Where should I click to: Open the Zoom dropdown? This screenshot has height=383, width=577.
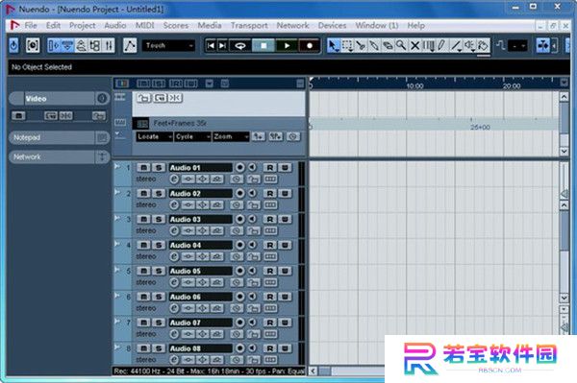tap(231, 136)
